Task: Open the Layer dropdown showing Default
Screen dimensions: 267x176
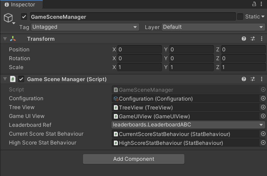Action: click(x=213, y=27)
